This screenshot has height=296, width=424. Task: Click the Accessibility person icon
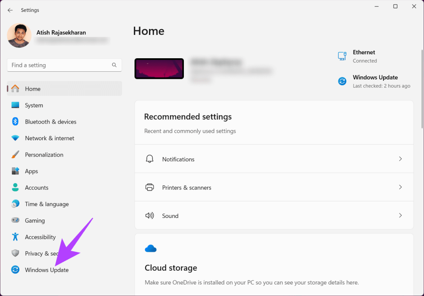point(15,237)
